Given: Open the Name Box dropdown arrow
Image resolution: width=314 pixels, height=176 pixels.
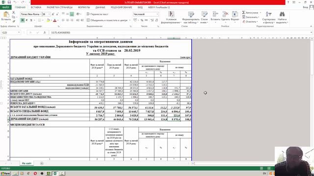Looking at the screenshot, I should (x=19, y=32).
